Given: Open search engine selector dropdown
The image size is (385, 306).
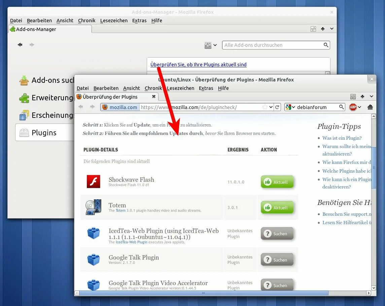Looking at the screenshot, I should [290, 107].
